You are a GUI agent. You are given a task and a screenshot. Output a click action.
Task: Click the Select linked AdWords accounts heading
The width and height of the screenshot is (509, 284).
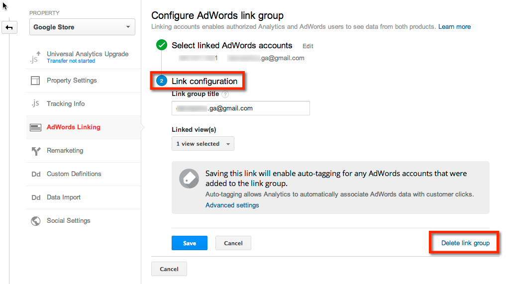[232, 45]
